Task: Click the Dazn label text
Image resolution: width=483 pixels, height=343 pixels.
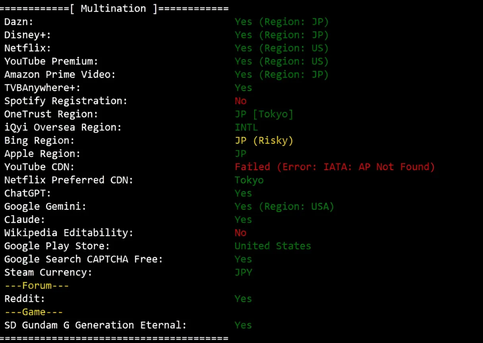Action: click(19, 22)
